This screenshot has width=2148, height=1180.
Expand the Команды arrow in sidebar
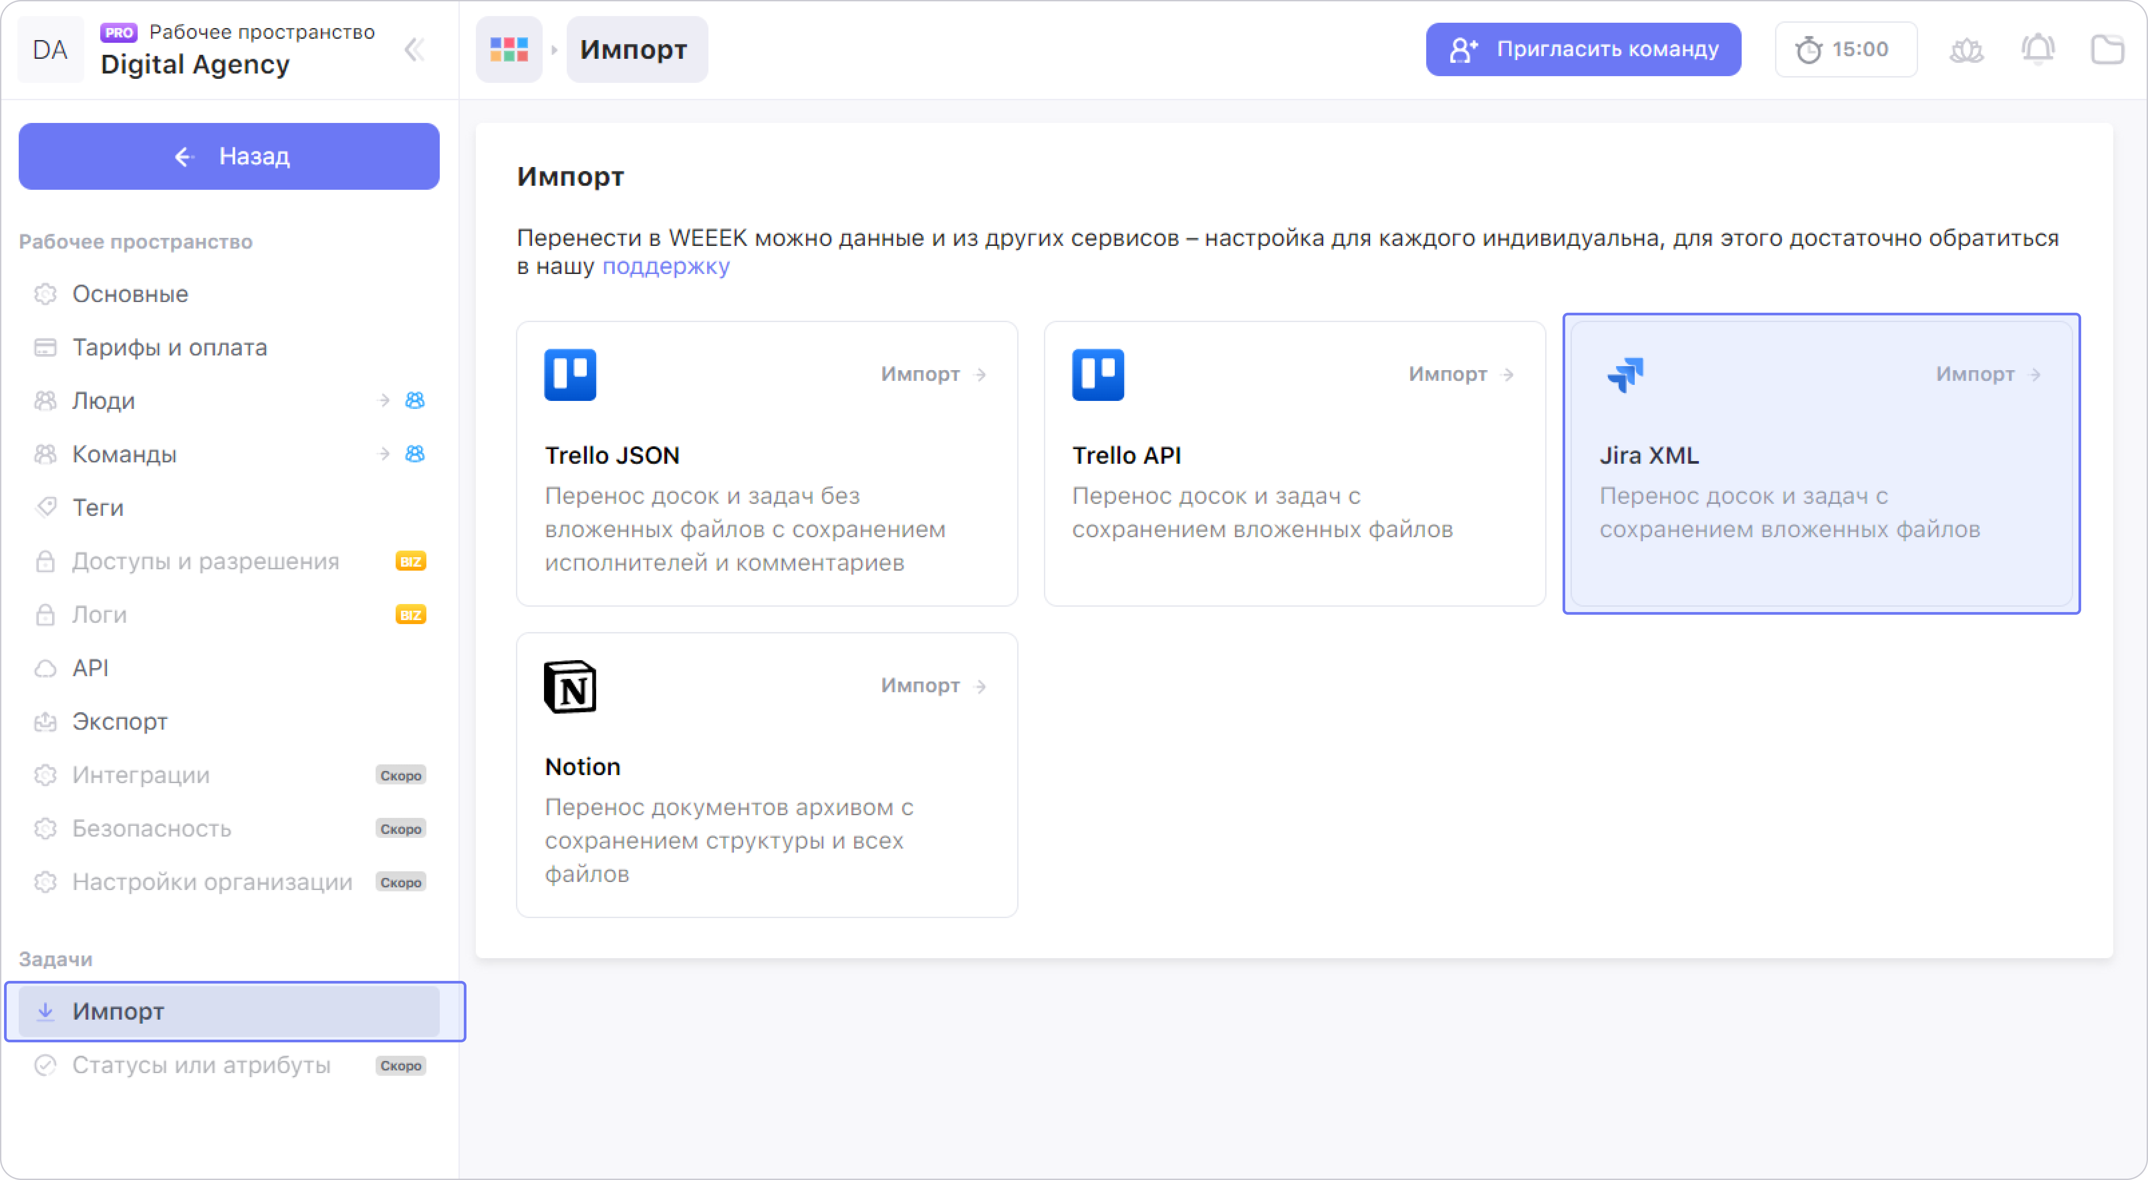[384, 454]
